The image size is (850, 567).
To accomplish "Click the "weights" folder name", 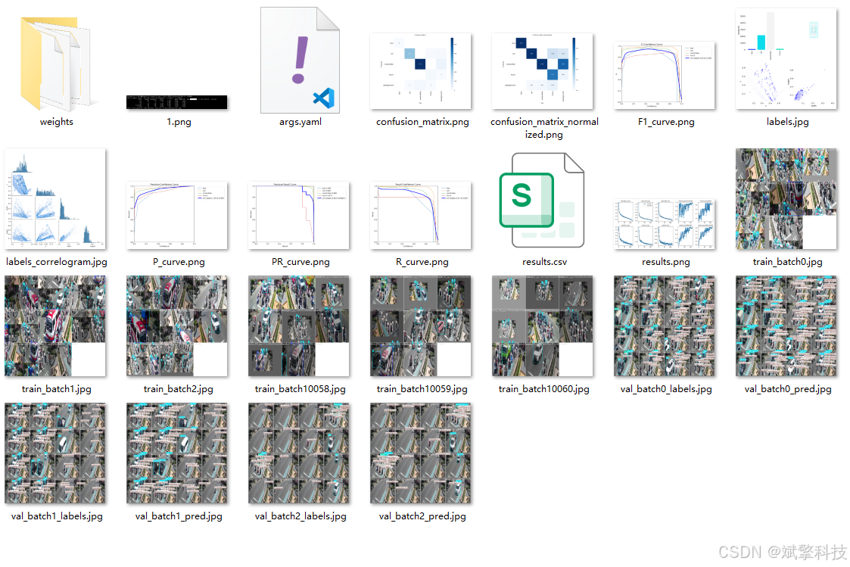I will [x=56, y=122].
